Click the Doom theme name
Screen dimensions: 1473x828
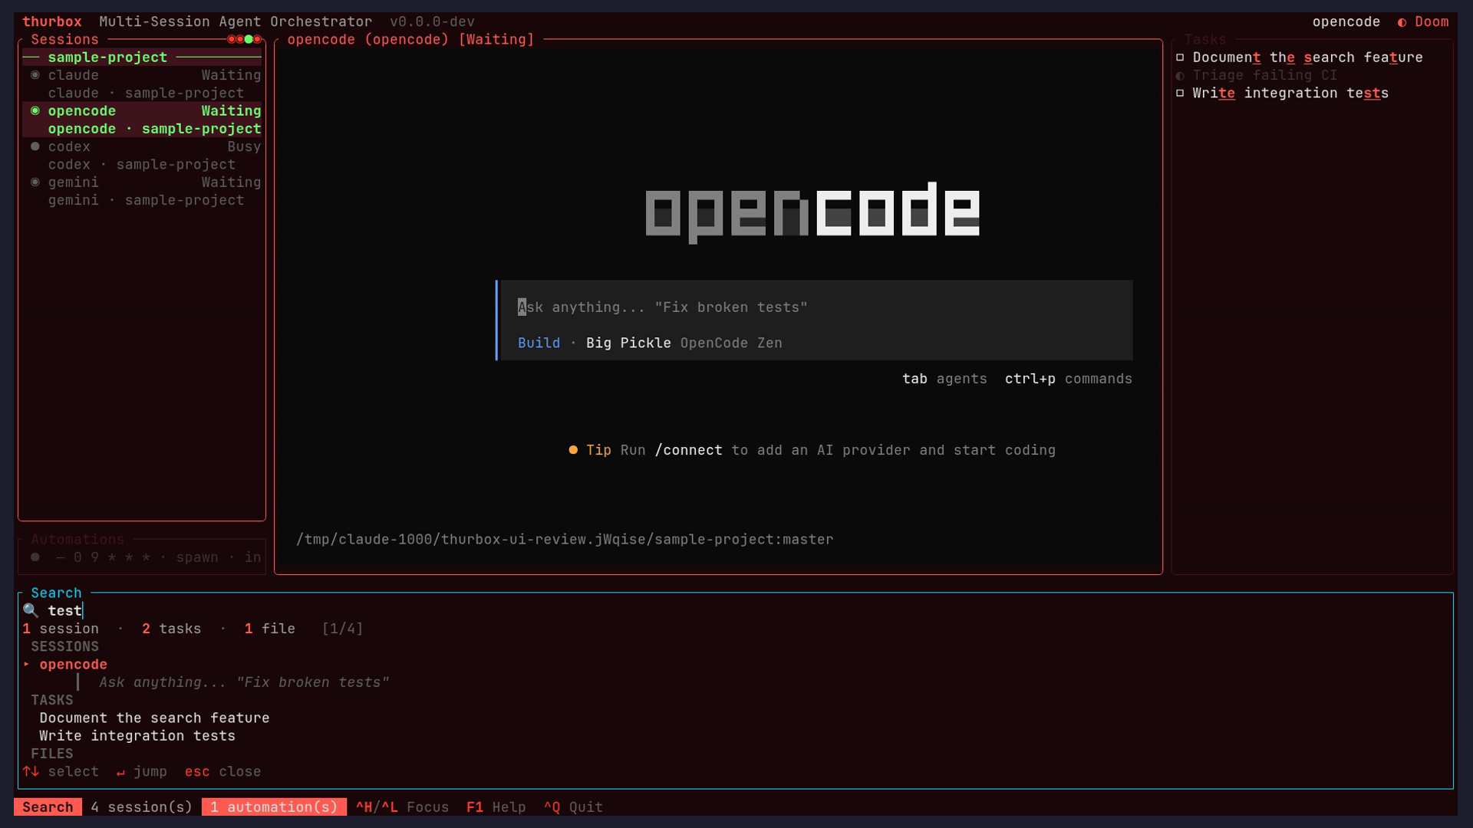pos(1432,22)
